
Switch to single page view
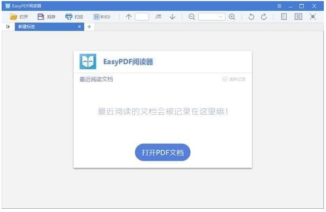pos(284,17)
